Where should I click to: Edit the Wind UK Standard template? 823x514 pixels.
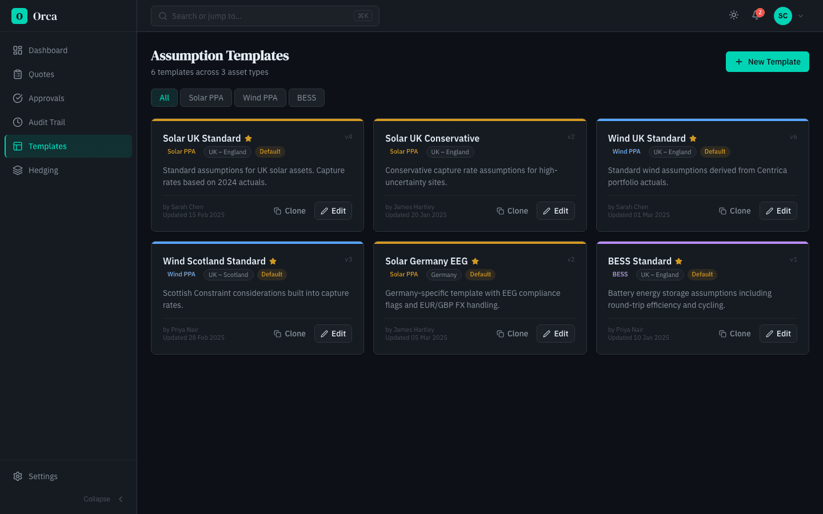click(x=778, y=211)
